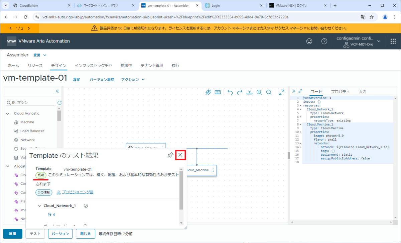Viewport: 401px width, 243px height.
Task: Reload the browser page
Action: 26,17
